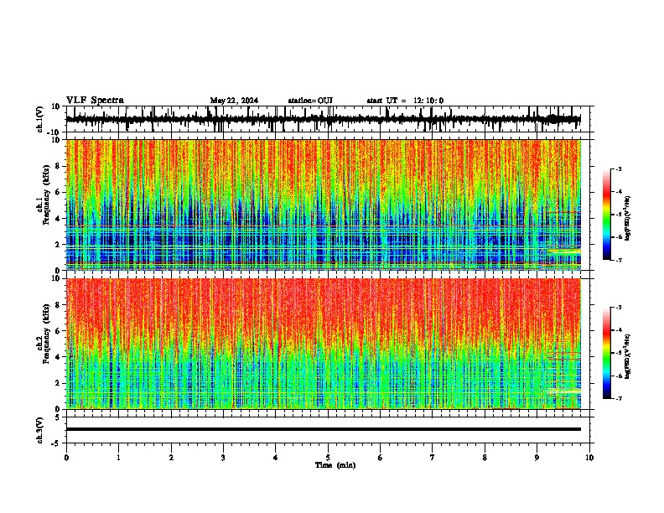Click the "8" kHz tick on ch.1 frequency axis

(59, 166)
